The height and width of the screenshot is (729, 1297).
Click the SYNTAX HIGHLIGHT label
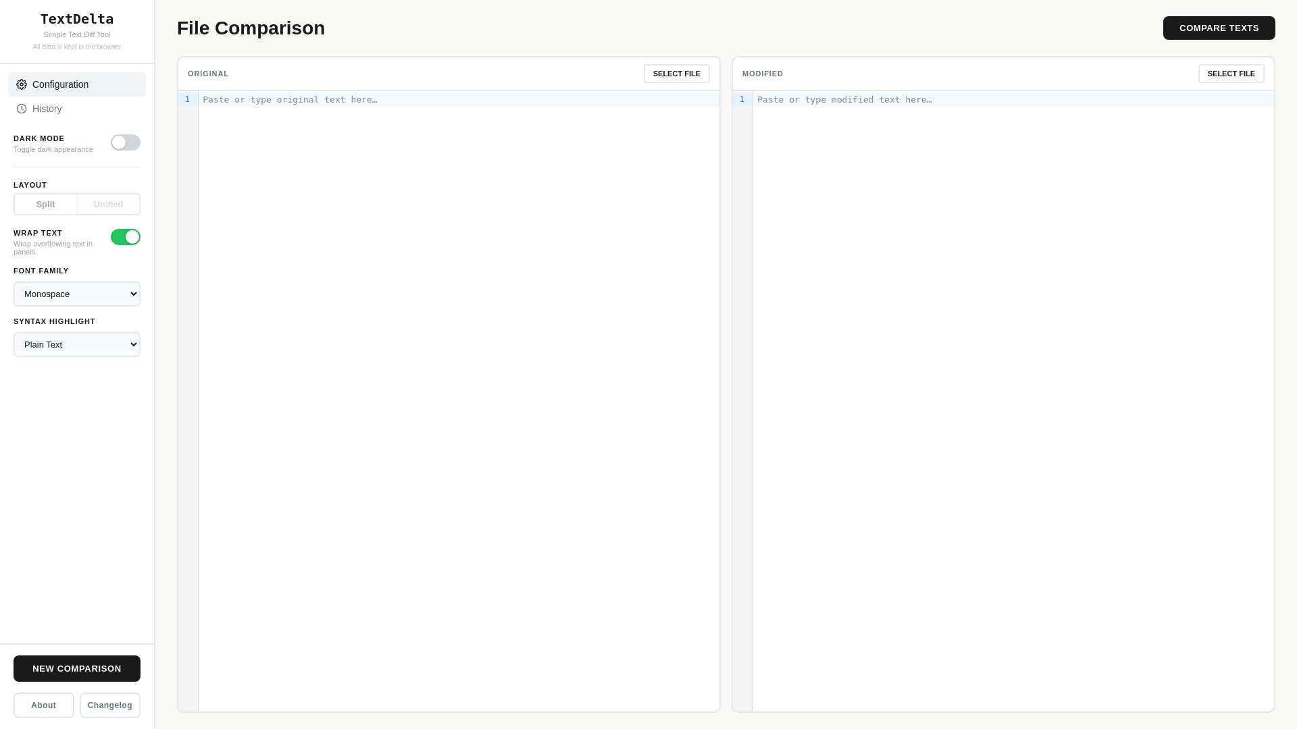point(55,321)
